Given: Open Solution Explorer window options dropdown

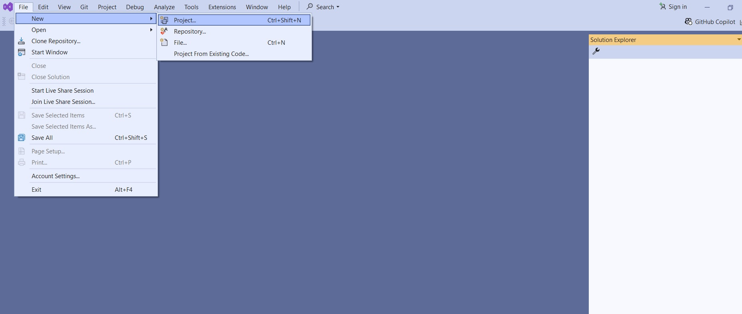Looking at the screenshot, I should [739, 40].
